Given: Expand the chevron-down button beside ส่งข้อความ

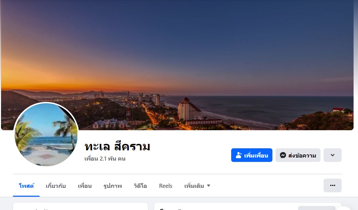Looking at the screenshot, I should click(x=332, y=155).
